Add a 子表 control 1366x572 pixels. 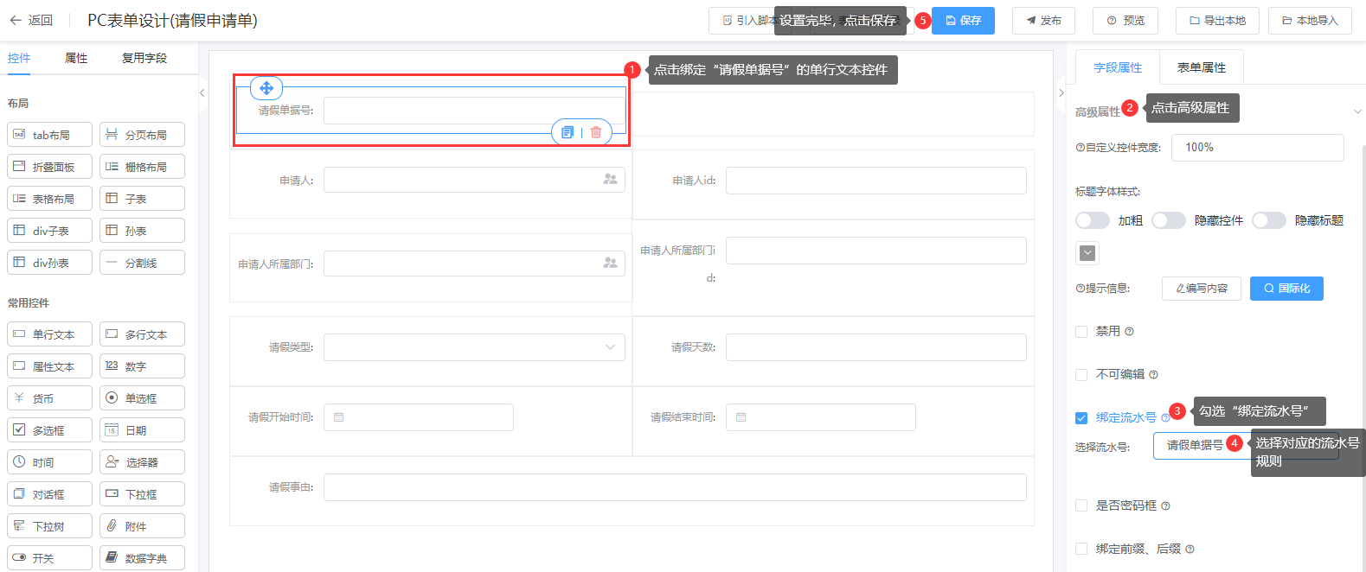click(142, 199)
